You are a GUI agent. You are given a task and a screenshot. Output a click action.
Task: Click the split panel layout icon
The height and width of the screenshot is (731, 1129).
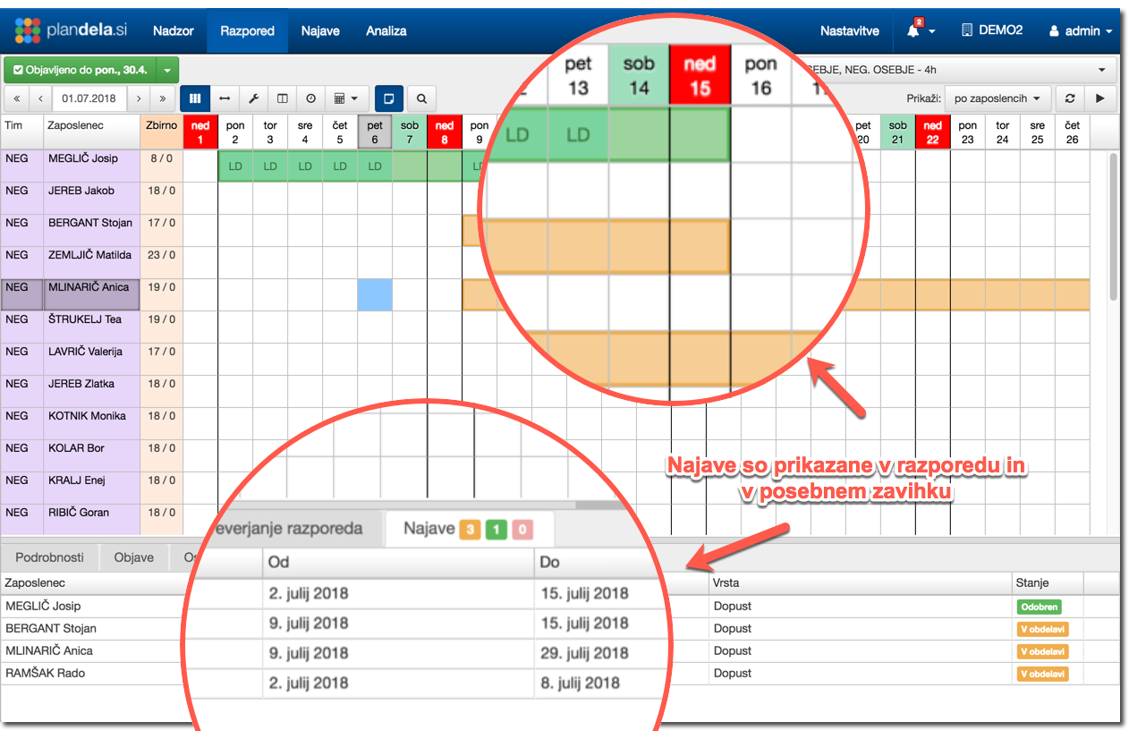[x=282, y=98]
